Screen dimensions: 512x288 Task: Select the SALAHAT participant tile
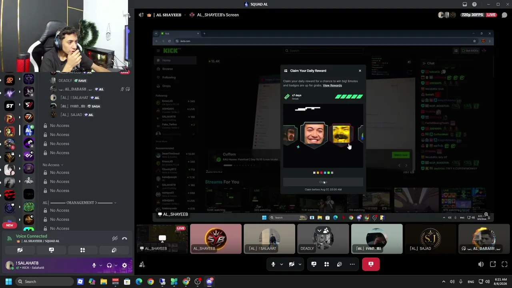click(269, 239)
